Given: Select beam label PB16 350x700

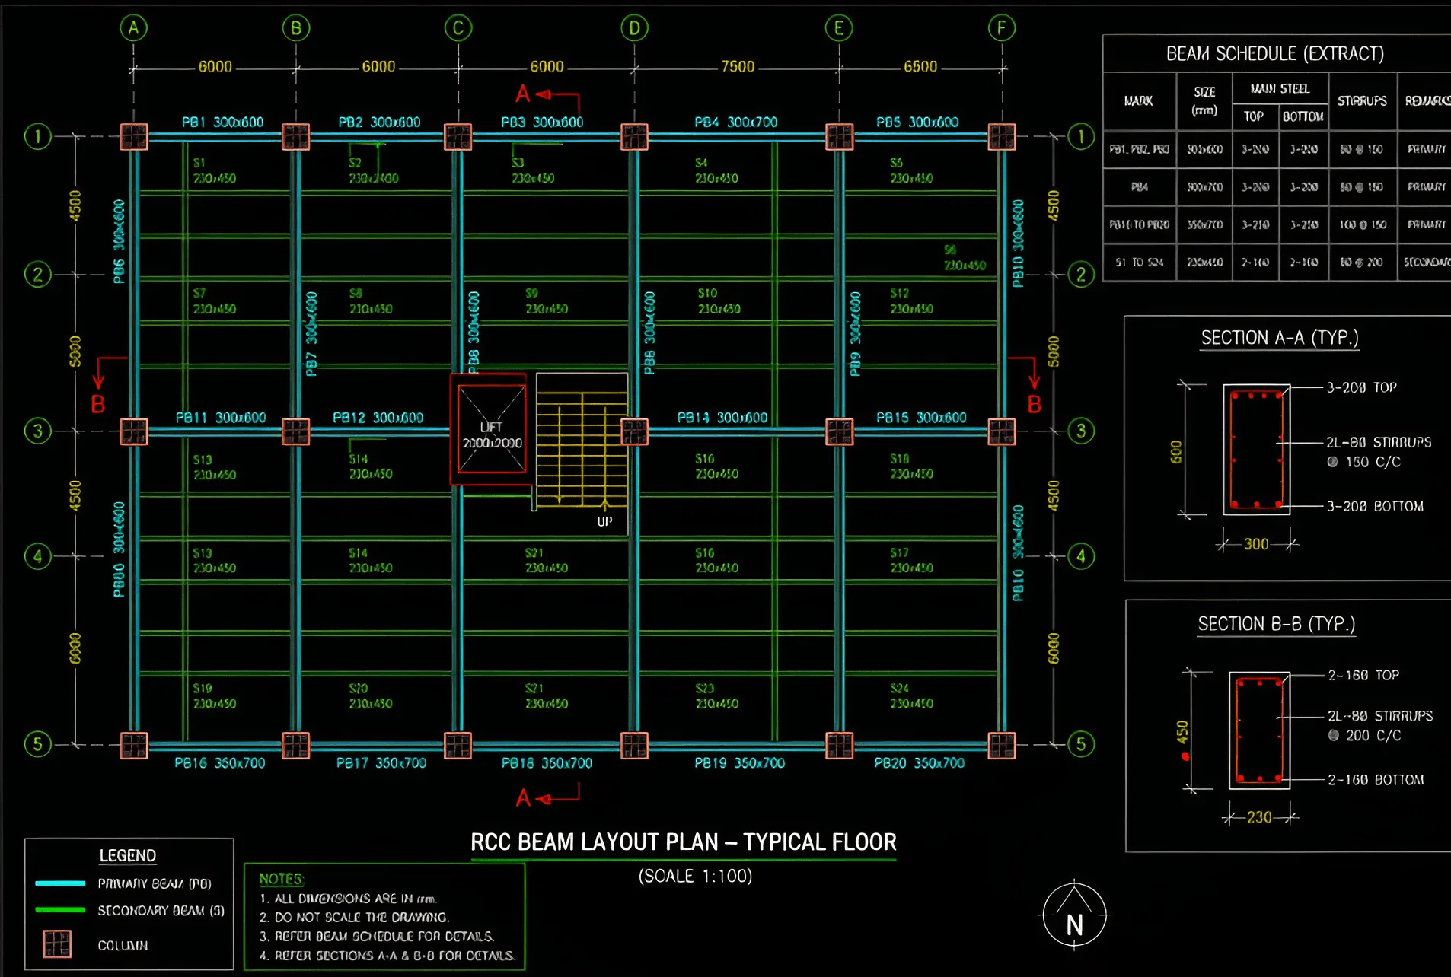Looking at the screenshot, I should tap(220, 762).
